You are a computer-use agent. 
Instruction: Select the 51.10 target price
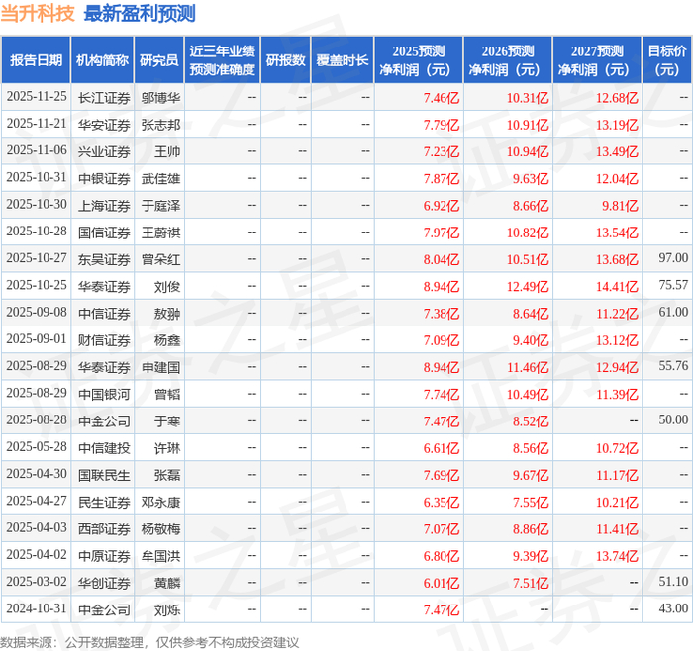(x=673, y=581)
